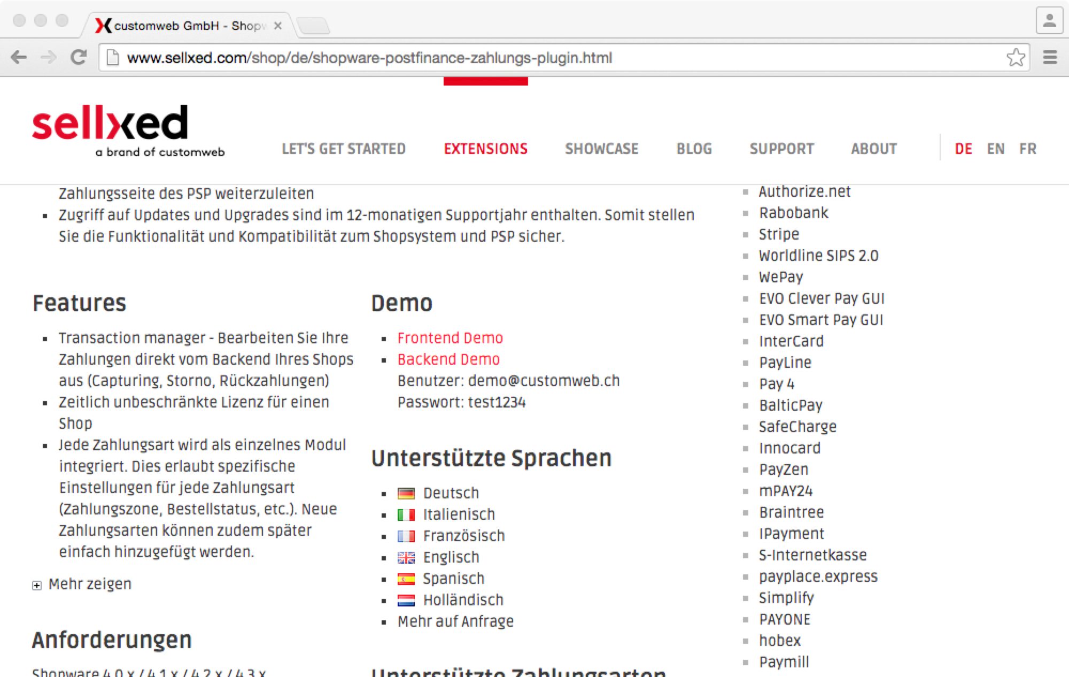Open Authorize.net in sidebar list
The width and height of the screenshot is (1069, 677).
[x=804, y=191]
